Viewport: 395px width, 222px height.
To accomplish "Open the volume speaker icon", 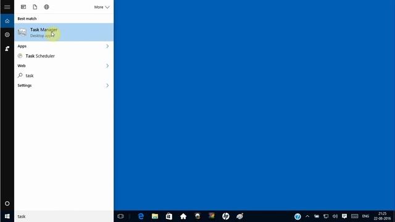I will click(335, 216).
